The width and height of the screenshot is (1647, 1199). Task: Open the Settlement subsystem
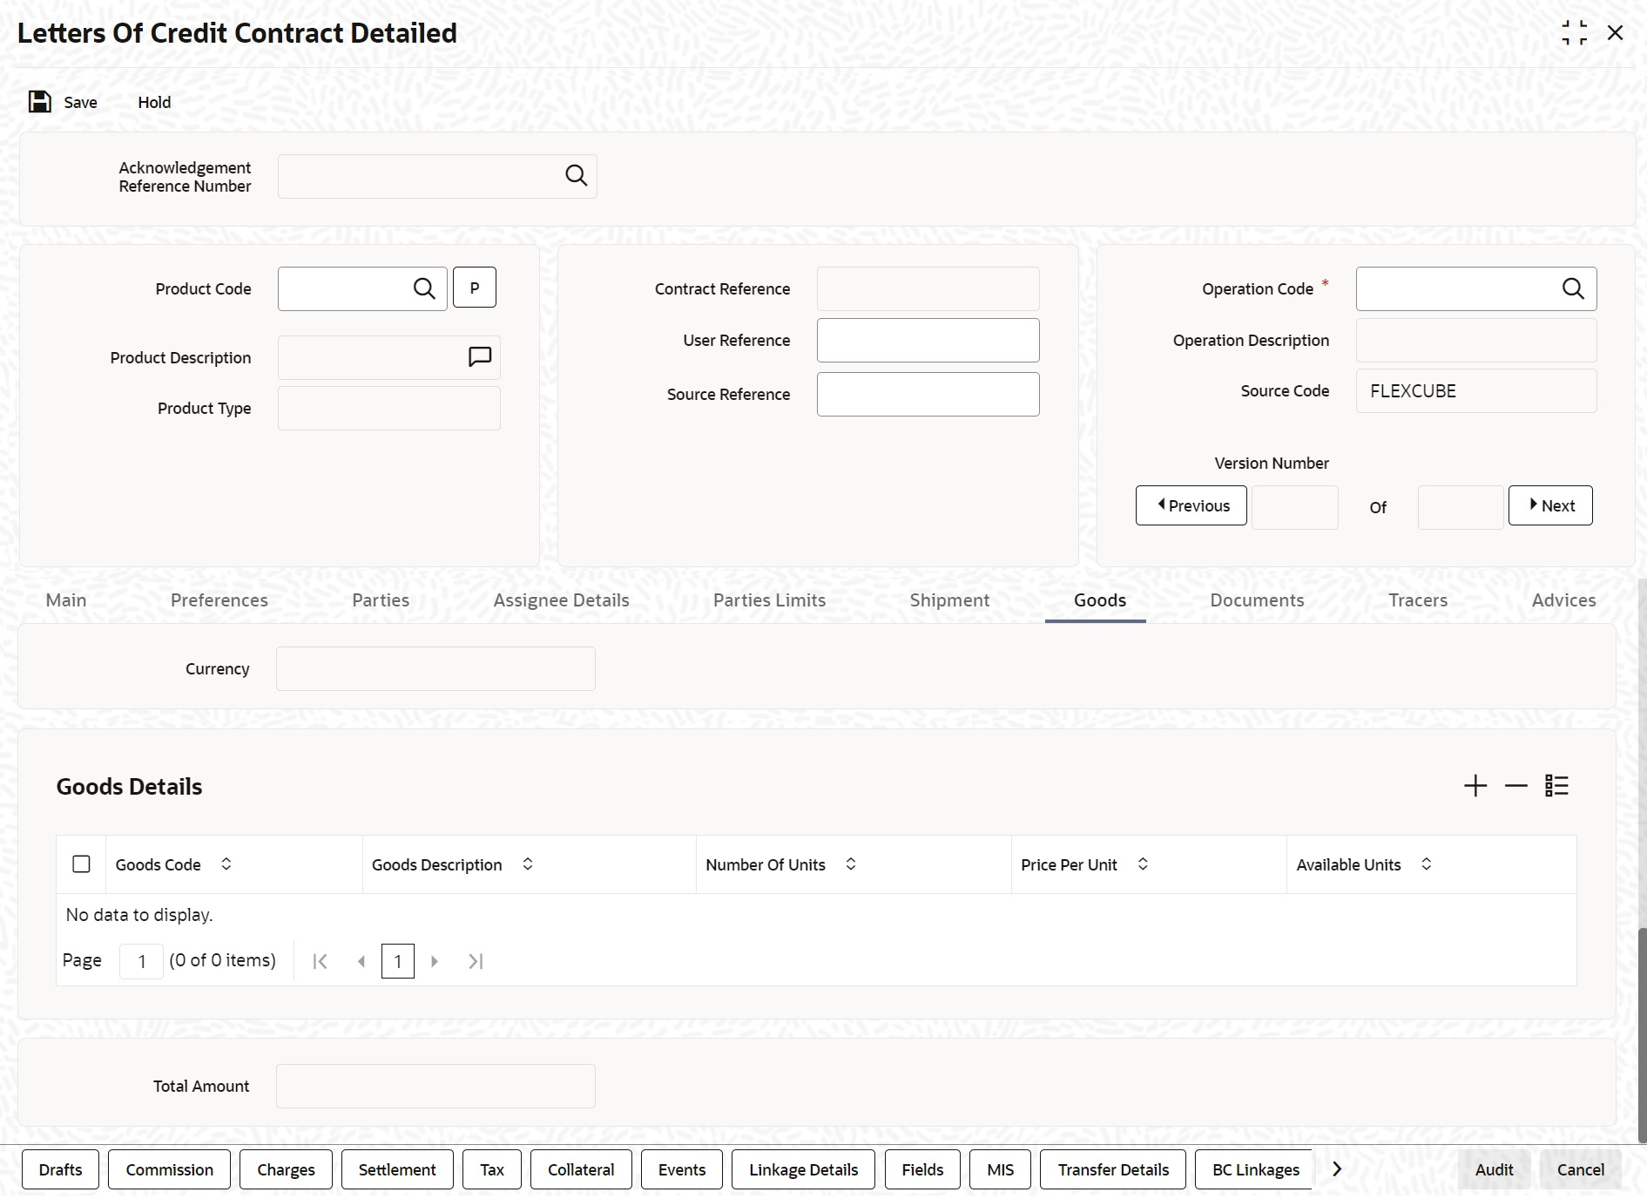(x=397, y=1169)
